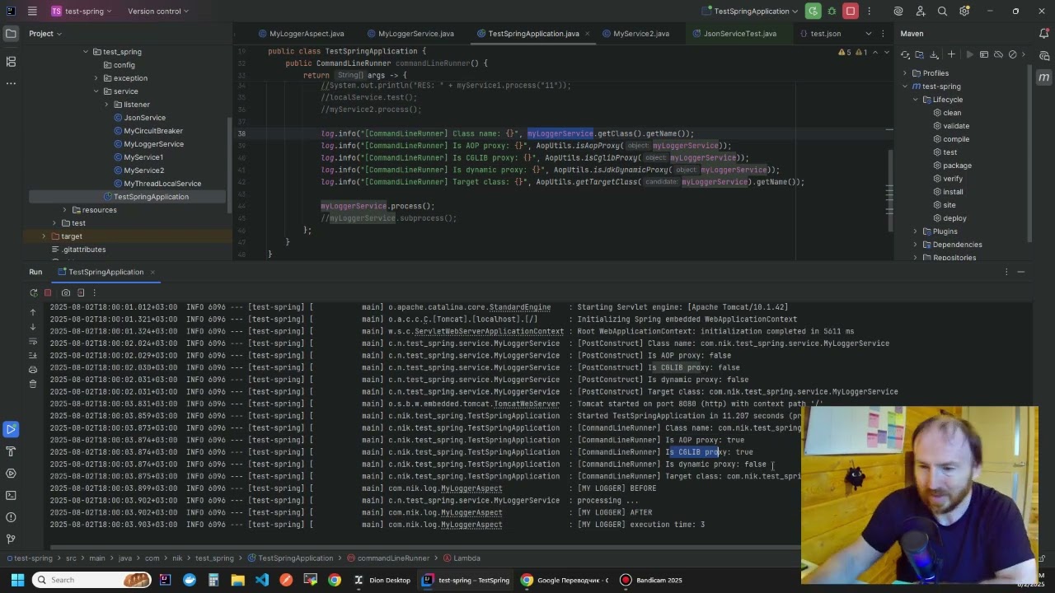
Task: Open the Build hammer tool window
Action: click(11, 451)
